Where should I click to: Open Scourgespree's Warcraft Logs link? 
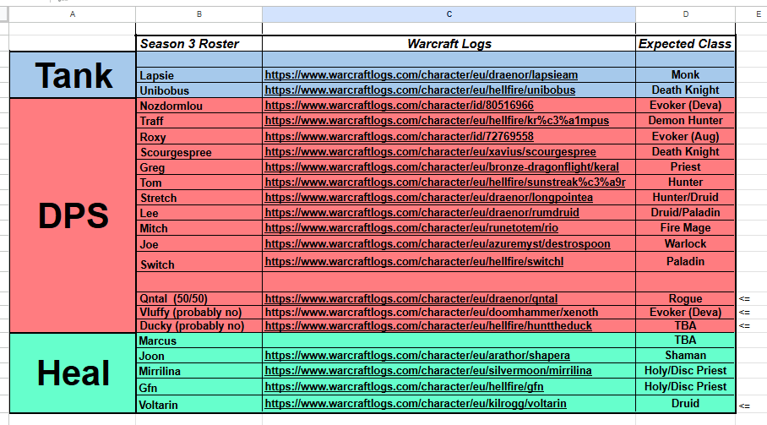[431, 151]
